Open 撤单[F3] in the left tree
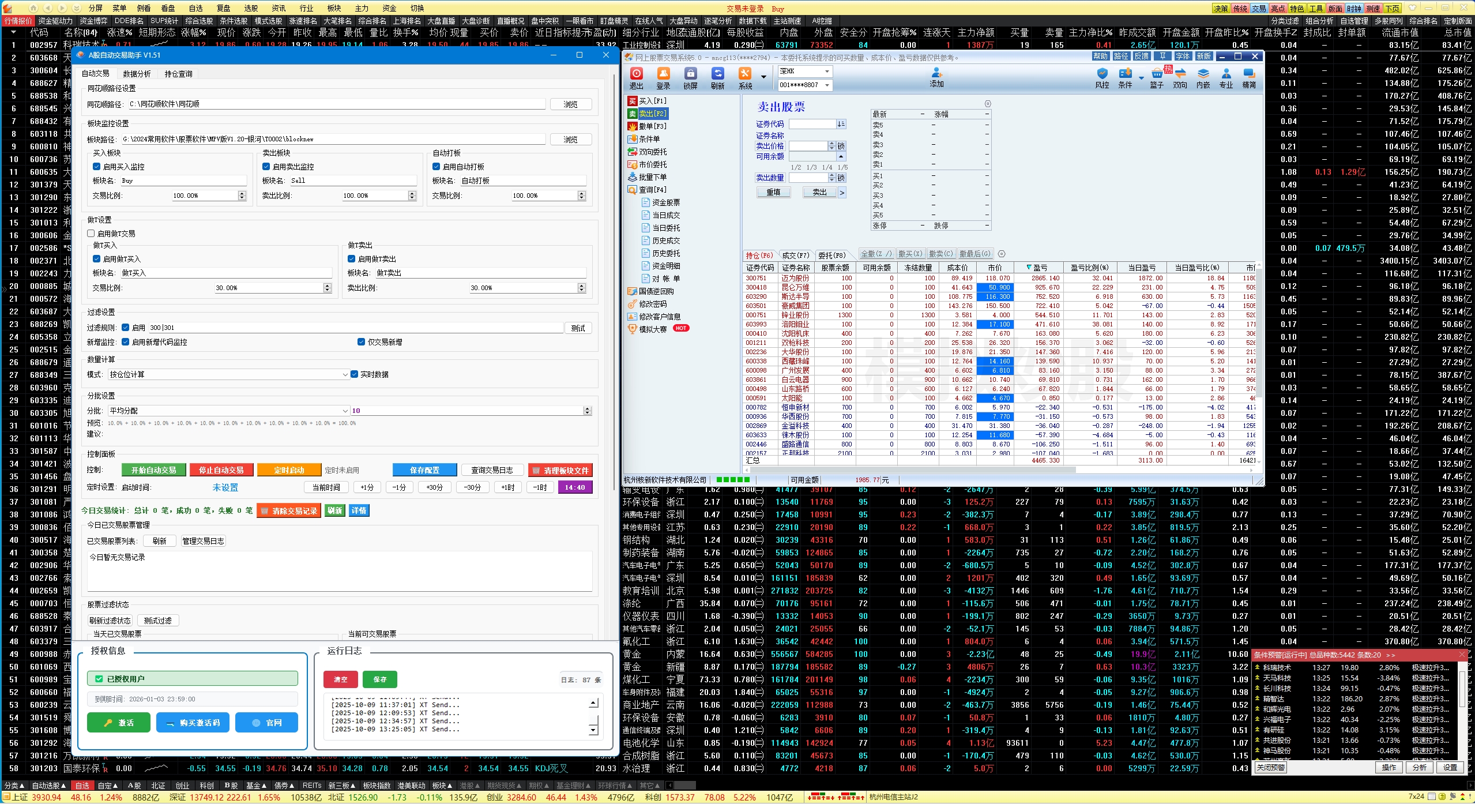 [x=652, y=126]
